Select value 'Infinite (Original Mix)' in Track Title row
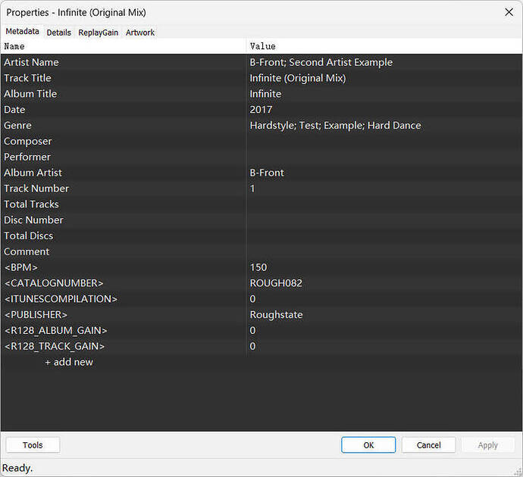Viewport: 523px width, 477px height. (298, 78)
